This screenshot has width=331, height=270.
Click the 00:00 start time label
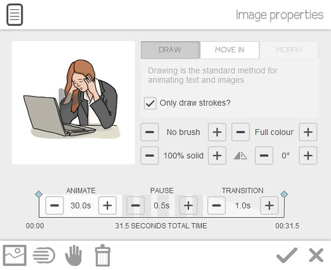point(35,226)
